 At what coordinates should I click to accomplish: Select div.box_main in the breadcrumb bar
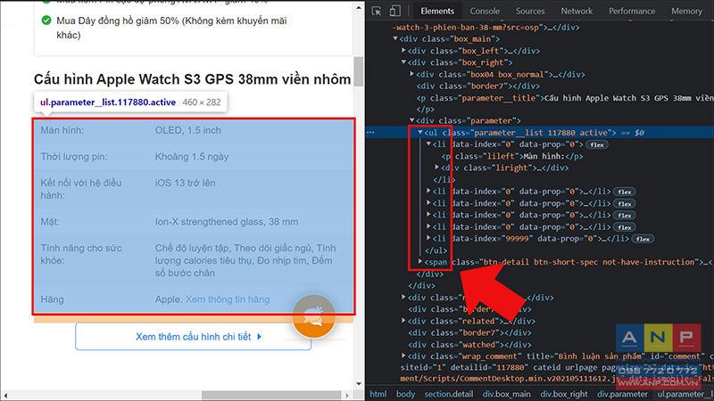[506, 394]
